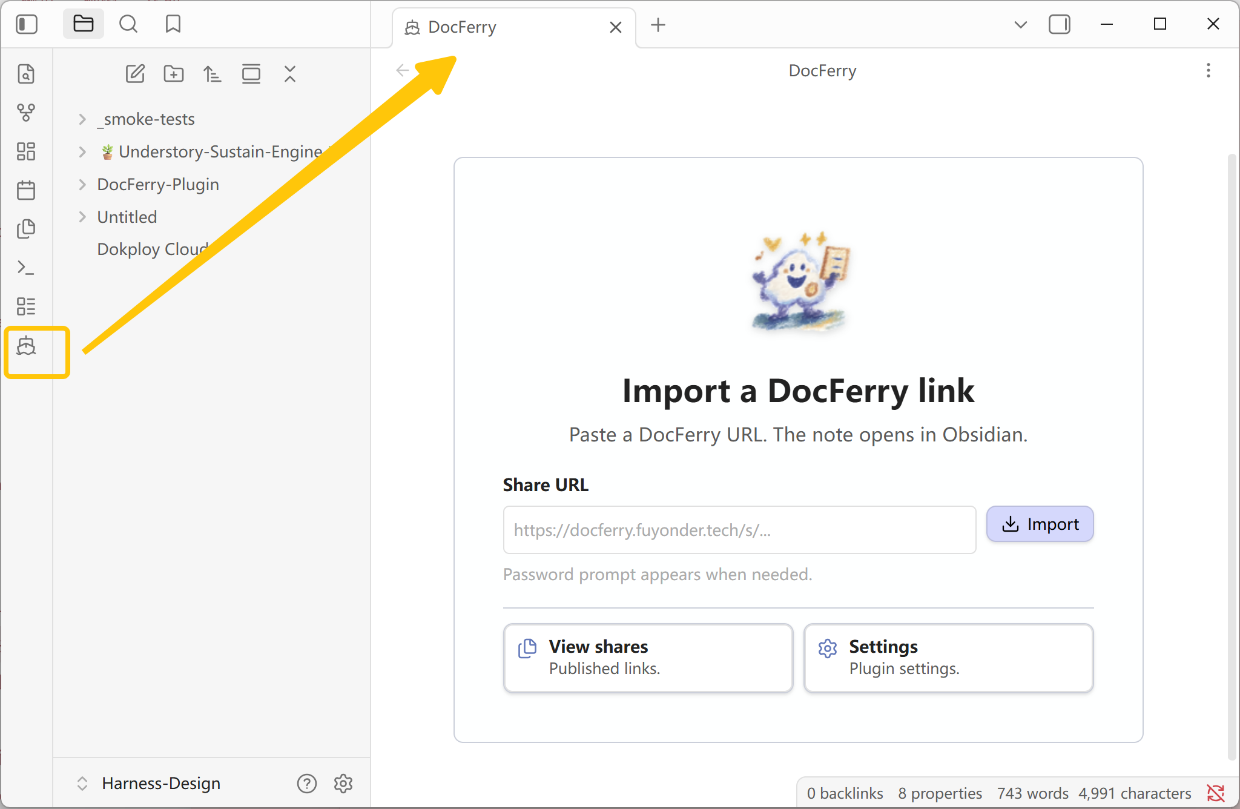Click the DocFerry view title
Screen dimensions: 1240x809
coord(822,71)
